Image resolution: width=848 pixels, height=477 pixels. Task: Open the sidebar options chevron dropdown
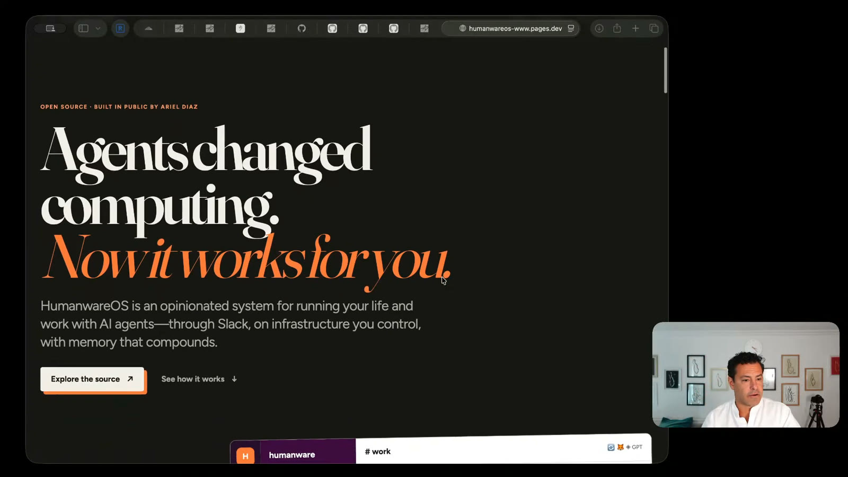[x=98, y=29]
